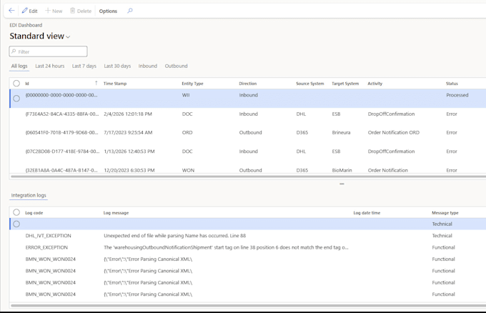The height and width of the screenshot is (313, 486).
Task: Click the Time Stamp column header
Action: [x=115, y=84]
